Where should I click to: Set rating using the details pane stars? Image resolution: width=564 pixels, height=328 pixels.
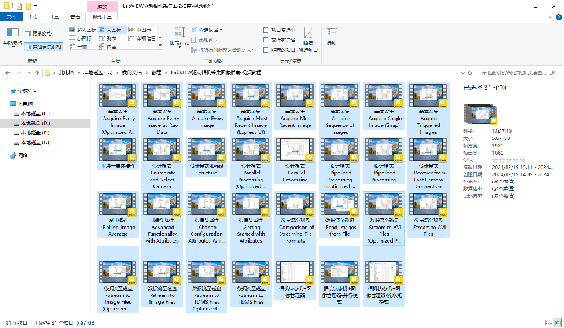[x=509, y=160]
